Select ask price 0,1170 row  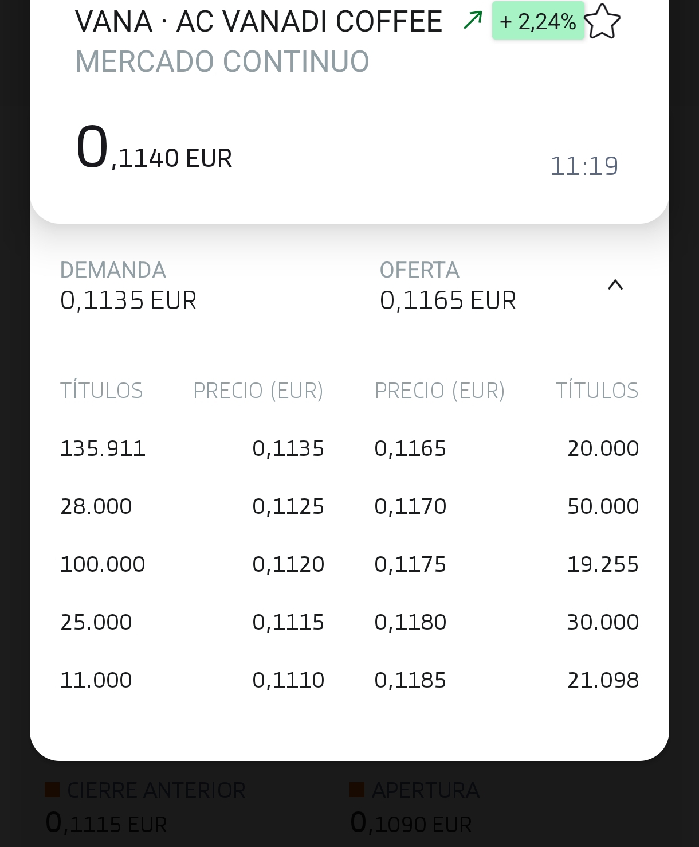click(x=410, y=506)
